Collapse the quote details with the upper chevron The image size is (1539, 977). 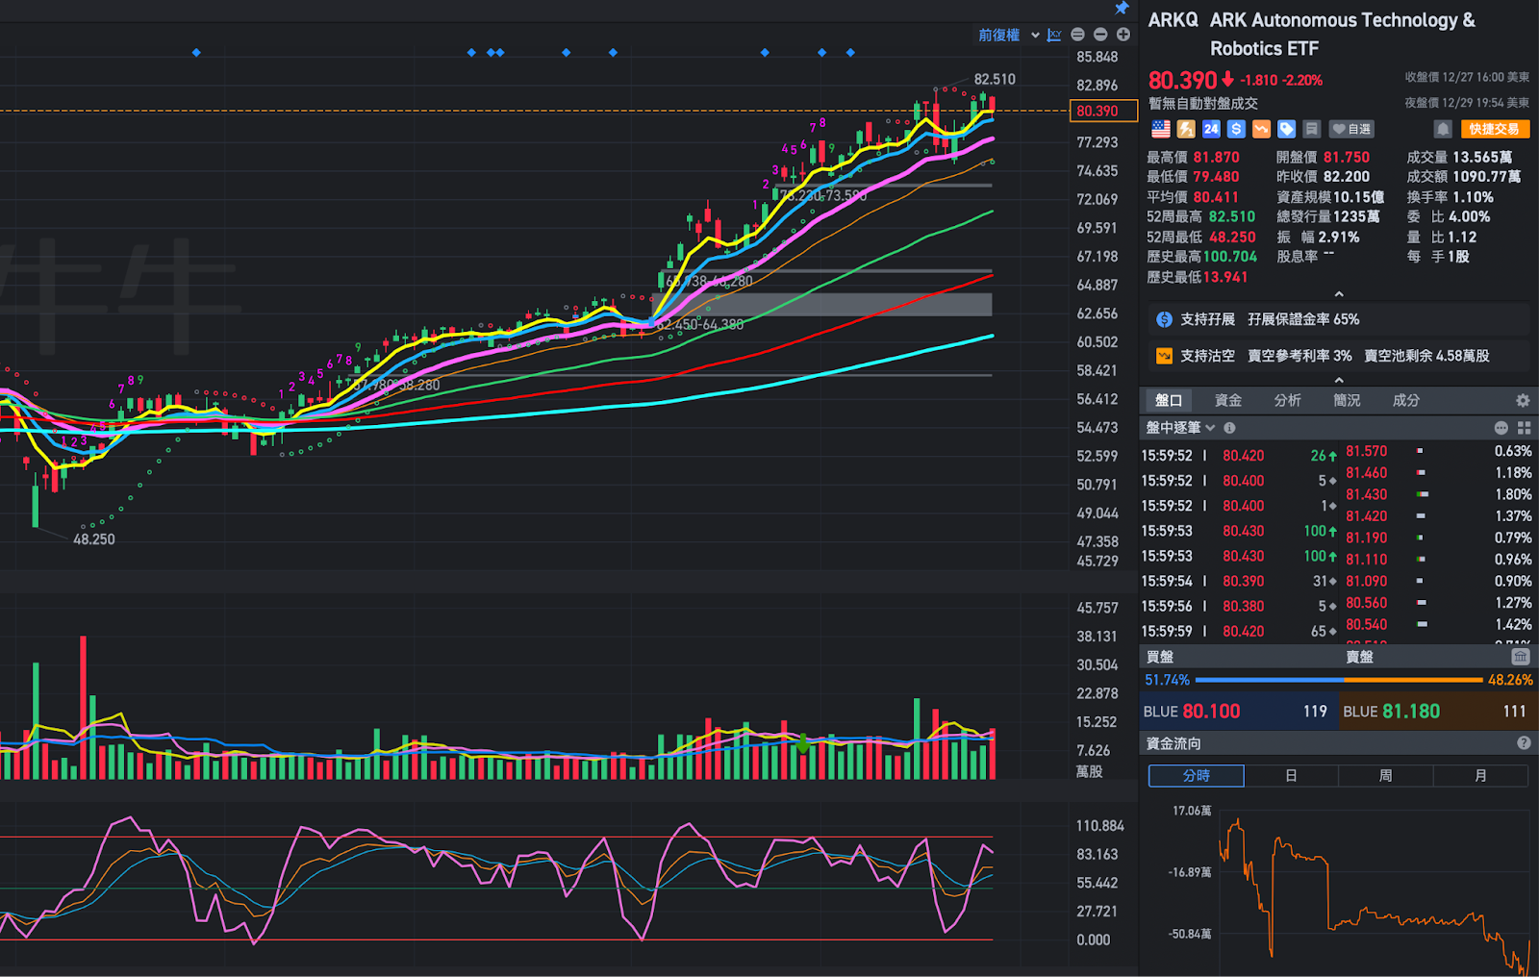1339,294
